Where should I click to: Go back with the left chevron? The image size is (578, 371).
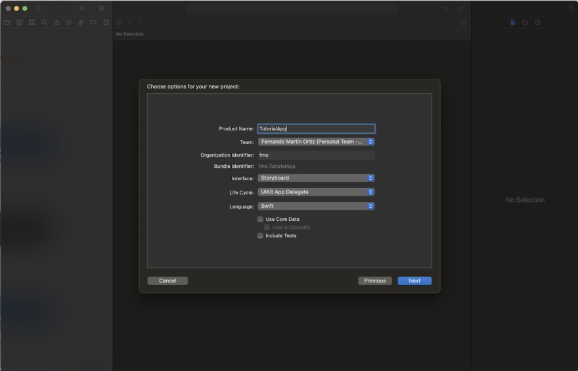(x=130, y=22)
